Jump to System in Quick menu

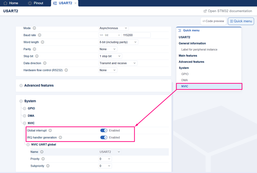[x=184, y=68]
